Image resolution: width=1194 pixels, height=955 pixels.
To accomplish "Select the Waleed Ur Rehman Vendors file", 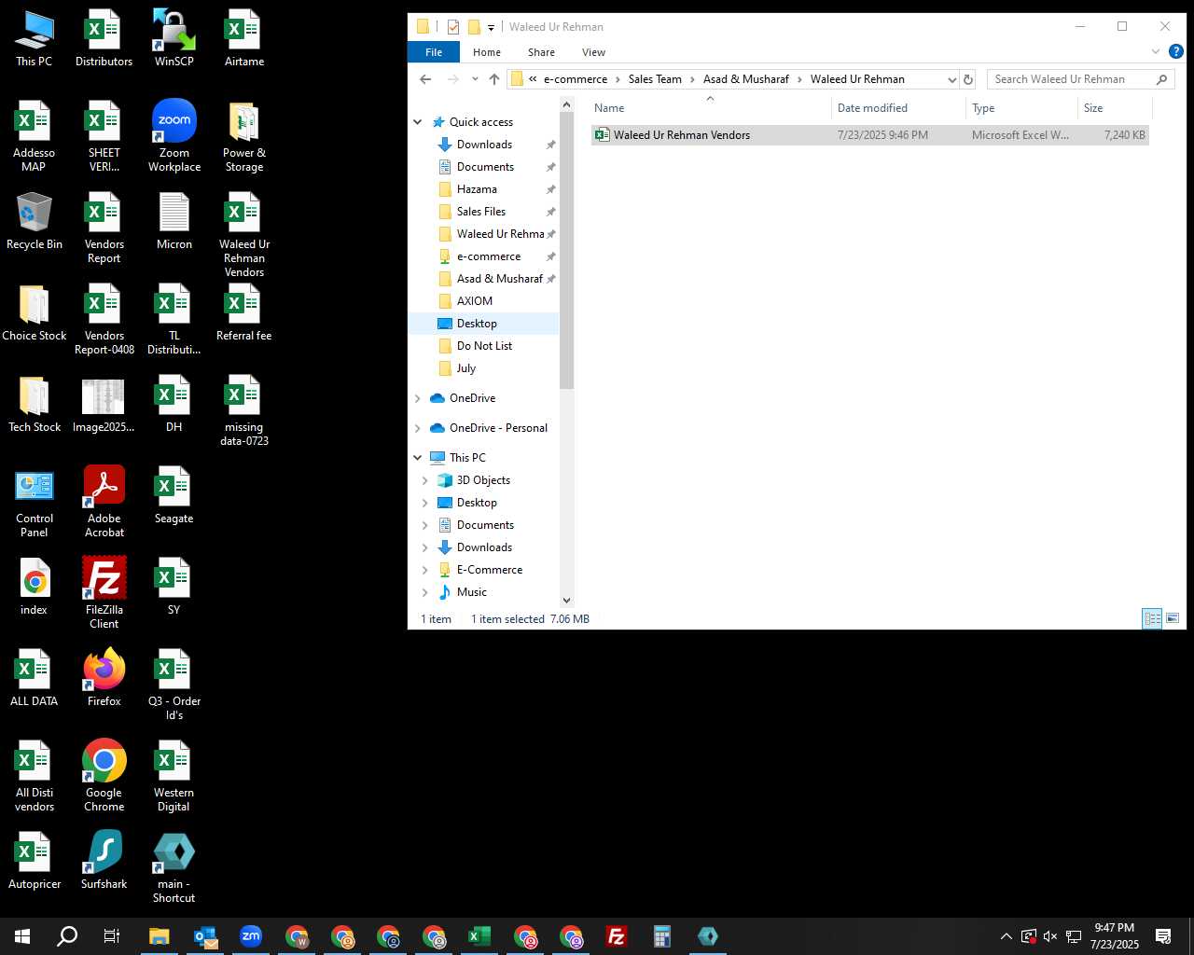I will coord(869,135).
